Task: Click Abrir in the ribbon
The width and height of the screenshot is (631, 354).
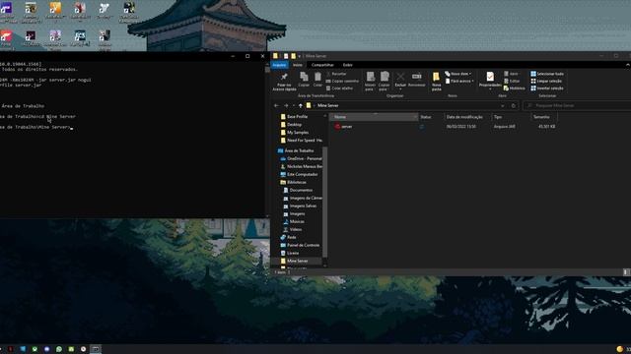Action: [x=511, y=74]
